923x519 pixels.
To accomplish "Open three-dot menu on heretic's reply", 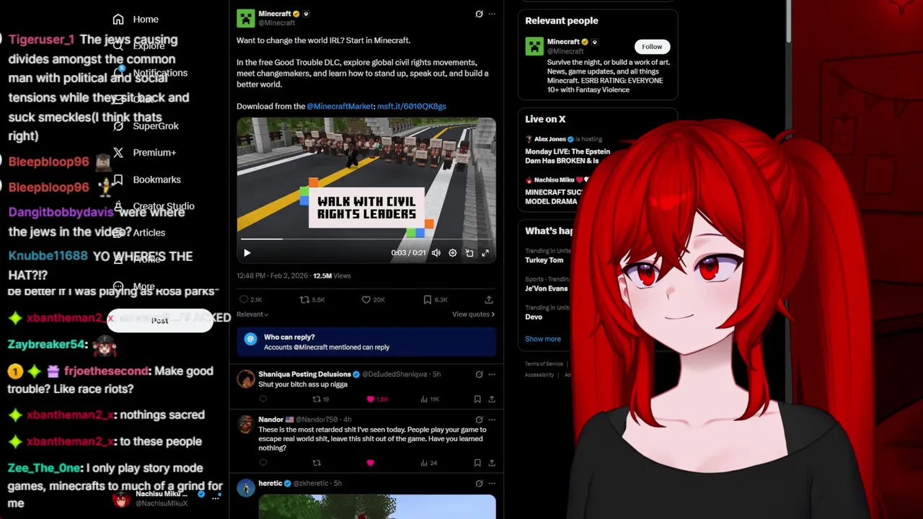I will [x=492, y=484].
